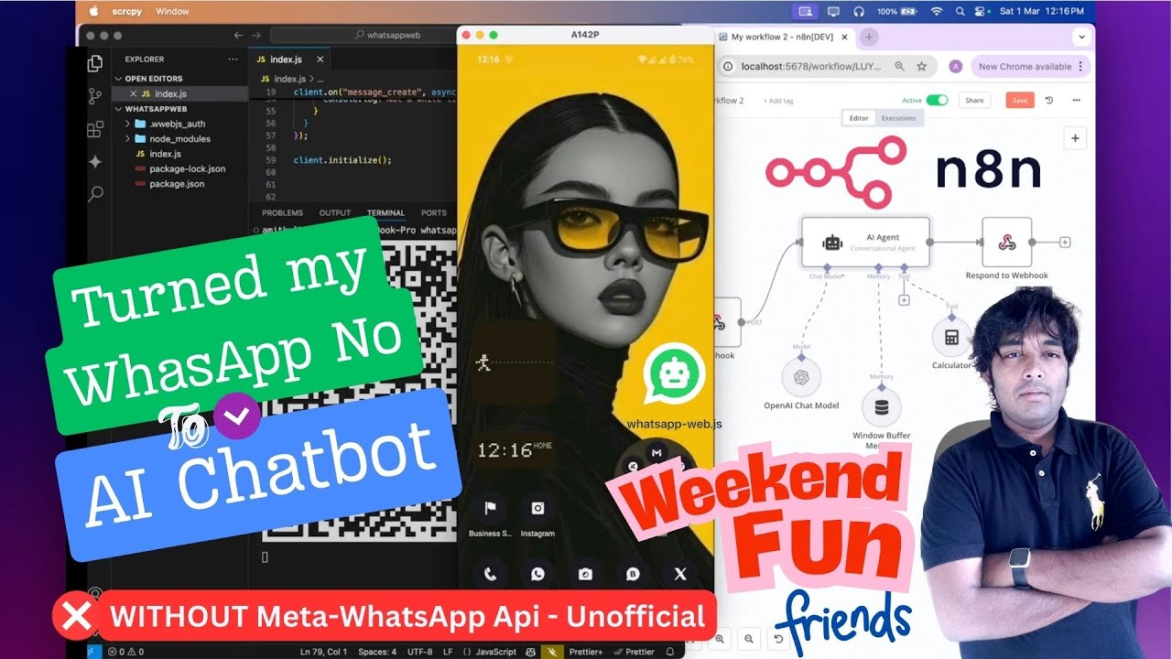Click the sparkle icon in VS Code activity bar
1172x659 pixels.
(x=94, y=162)
